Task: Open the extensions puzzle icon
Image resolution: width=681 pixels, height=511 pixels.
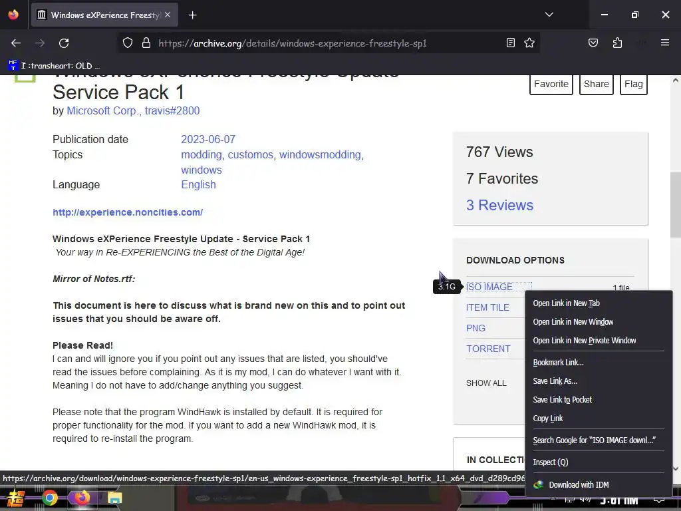Action: 617,43
